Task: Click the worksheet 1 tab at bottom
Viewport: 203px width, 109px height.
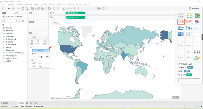Action: click(x=21, y=103)
